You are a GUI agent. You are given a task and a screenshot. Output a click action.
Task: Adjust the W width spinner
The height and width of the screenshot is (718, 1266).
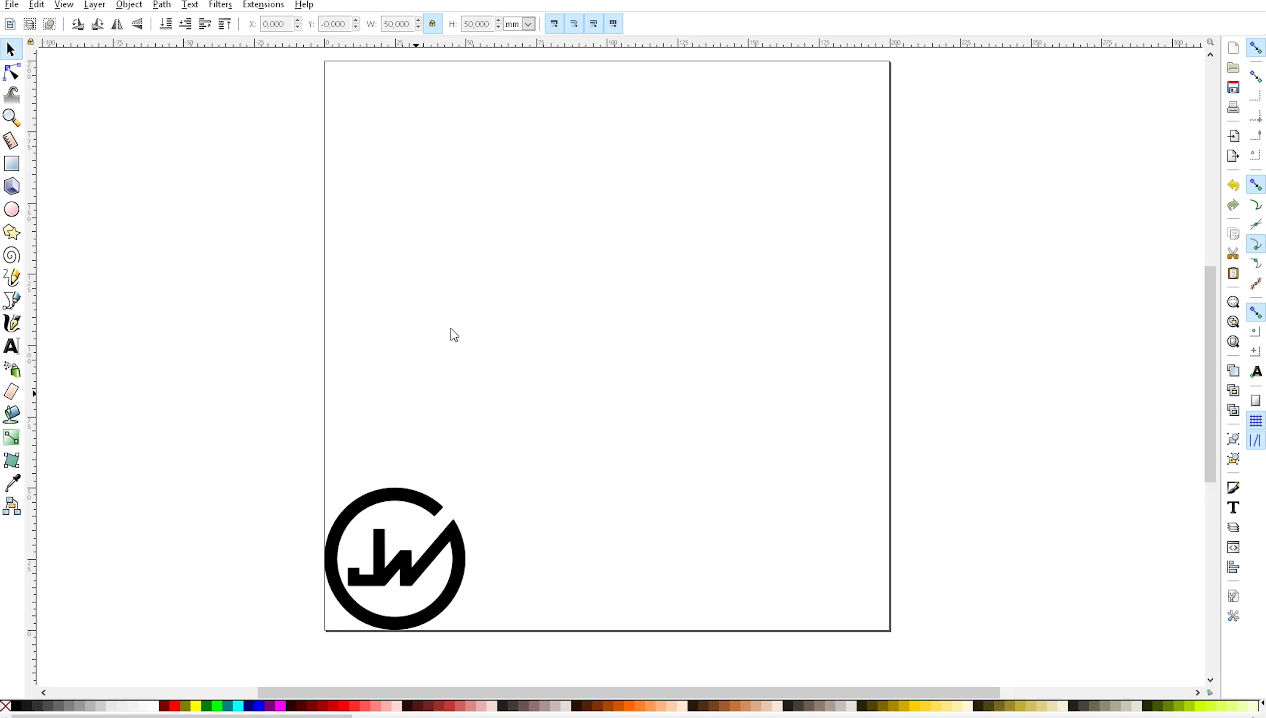point(418,24)
